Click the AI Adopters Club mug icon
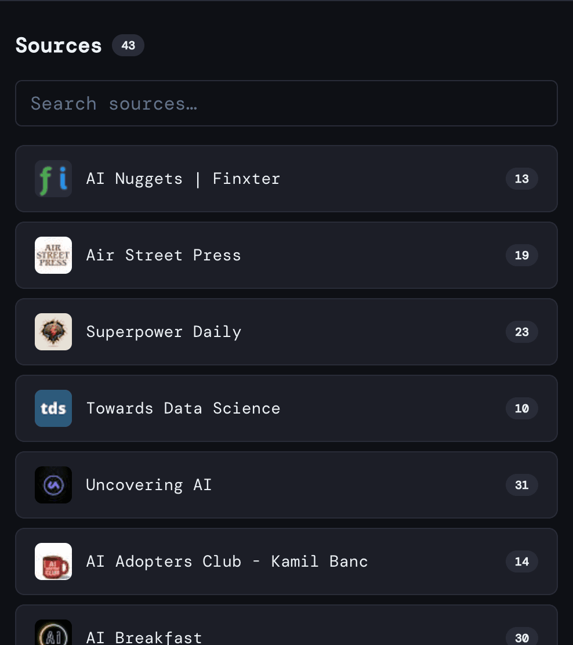Screen dimensions: 573x645 (53, 561)
